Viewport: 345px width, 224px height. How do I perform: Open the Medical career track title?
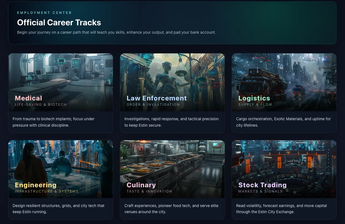[x=28, y=98]
